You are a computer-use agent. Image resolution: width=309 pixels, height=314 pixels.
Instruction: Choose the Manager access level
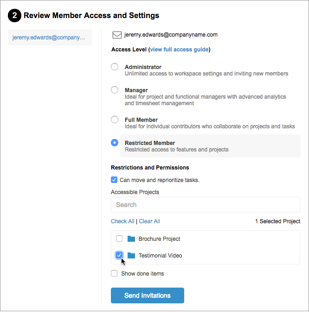tap(115, 90)
